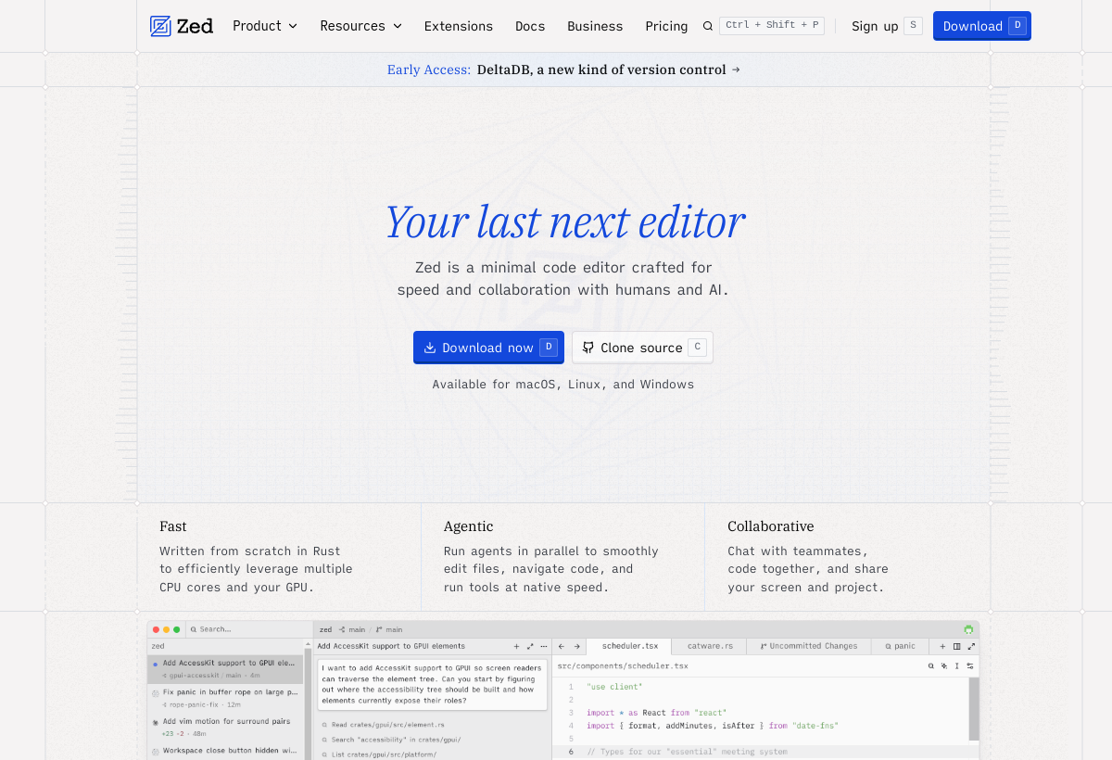The width and height of the screenshot is (1112, 760).
Task: Click the Ctrl + Shift + P shortcut box
Action: tap(772, 25)
